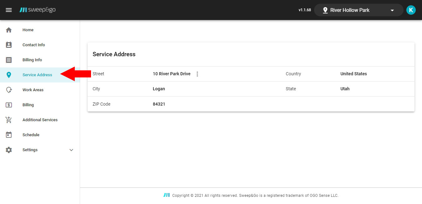Screen dimensions: 422x204
Task: Go to the Schedule page
Action: [x=31, y=135]
